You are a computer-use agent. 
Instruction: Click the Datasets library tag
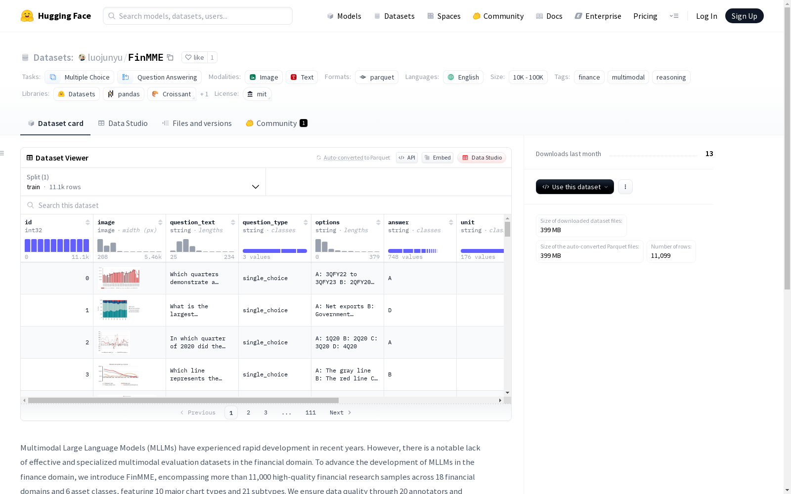pyautogui.click(x=77, y=94)
